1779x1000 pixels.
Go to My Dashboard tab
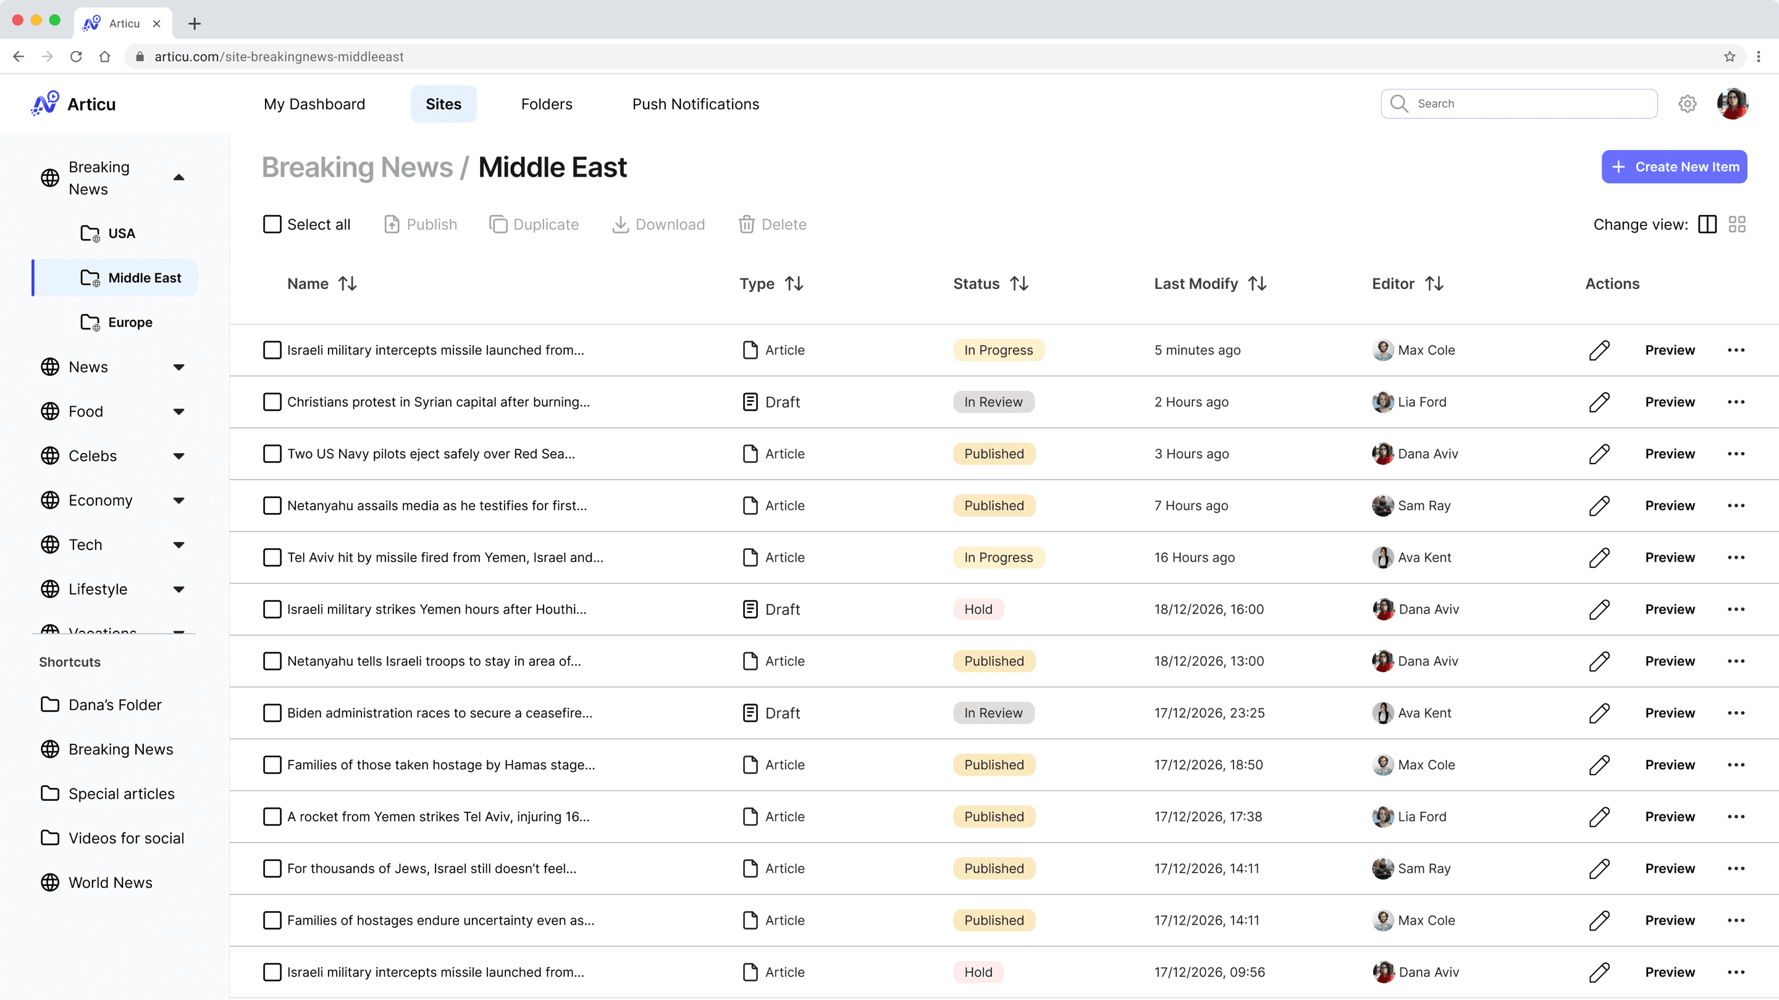[314, 104]
